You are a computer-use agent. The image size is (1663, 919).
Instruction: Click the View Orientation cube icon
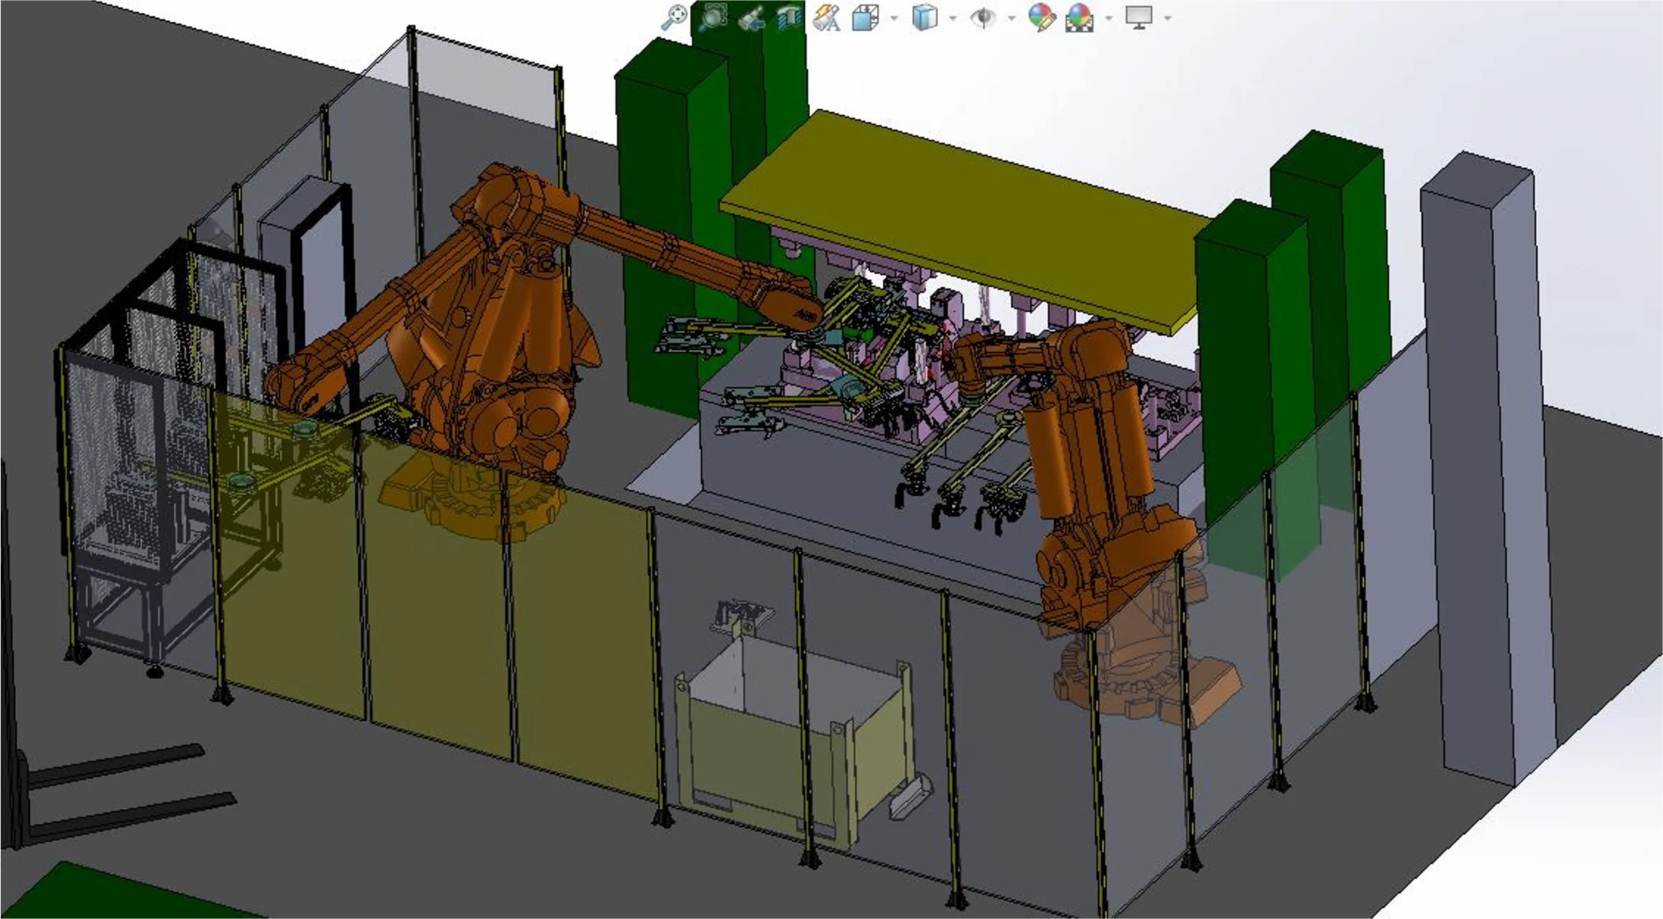click(x=866, y=17)
